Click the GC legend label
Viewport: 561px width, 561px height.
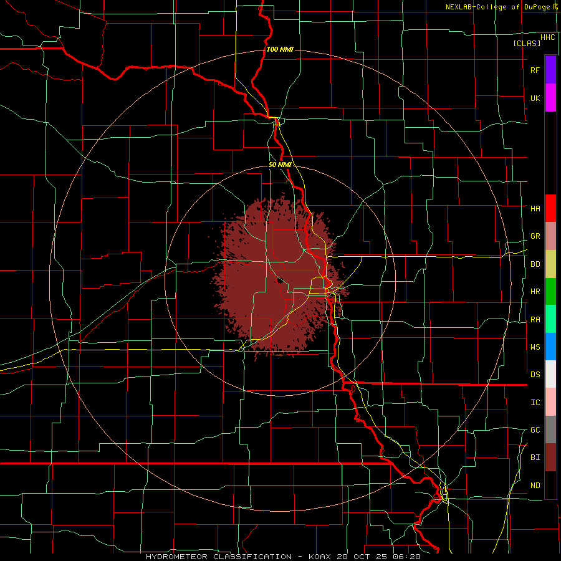[x=535, y=429]
